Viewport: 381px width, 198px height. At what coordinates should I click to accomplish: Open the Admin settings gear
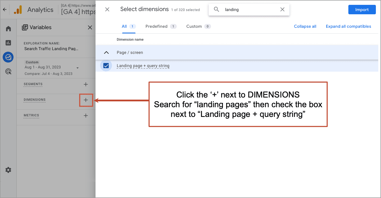8,170
